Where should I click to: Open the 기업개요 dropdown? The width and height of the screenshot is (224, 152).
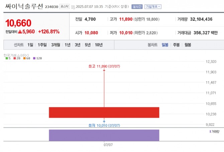tap(153, 6)
